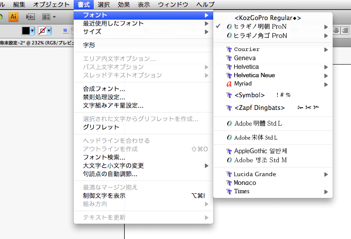The image size is (351, 239).
Task: Expand Helvetica font styles arrow
Action: tap(326, 67)
